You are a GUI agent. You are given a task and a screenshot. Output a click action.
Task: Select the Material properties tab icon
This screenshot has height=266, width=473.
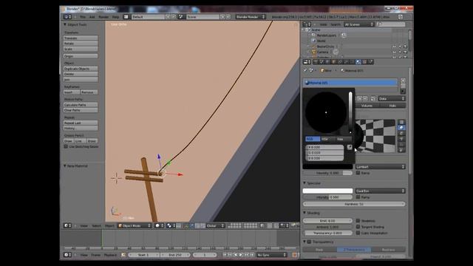(358, 62)
